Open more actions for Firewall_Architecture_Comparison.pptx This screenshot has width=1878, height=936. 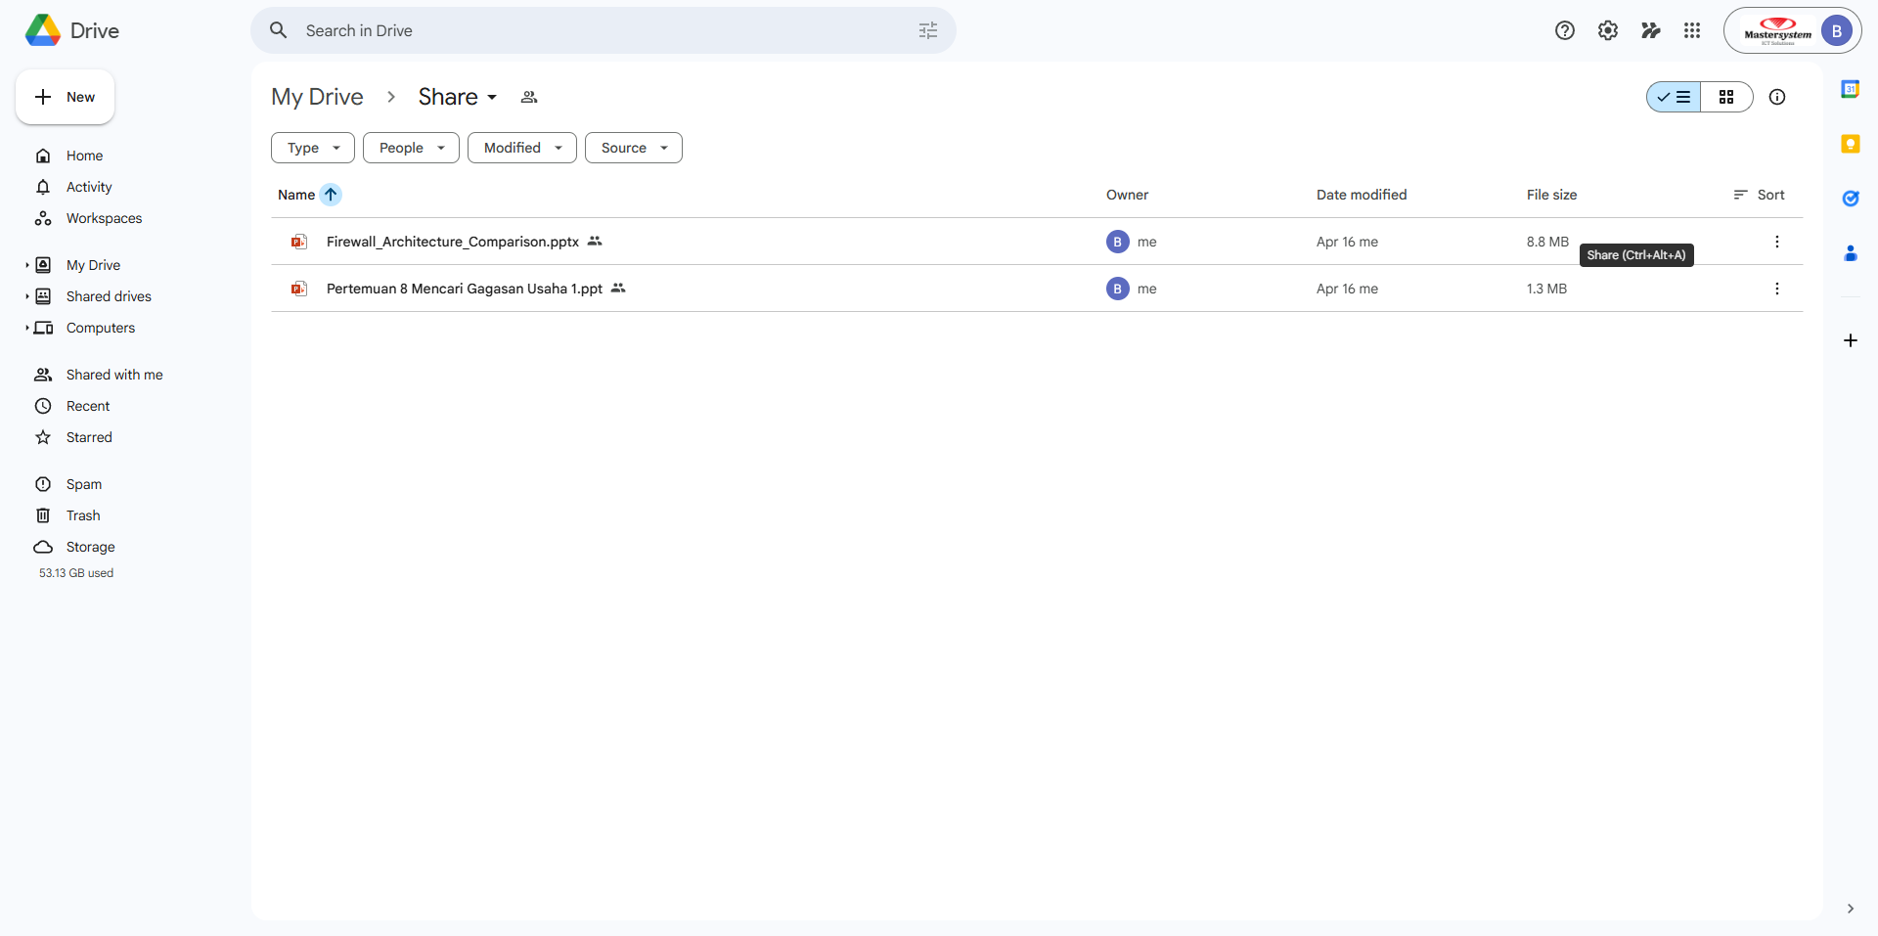tap(1777, 242)
